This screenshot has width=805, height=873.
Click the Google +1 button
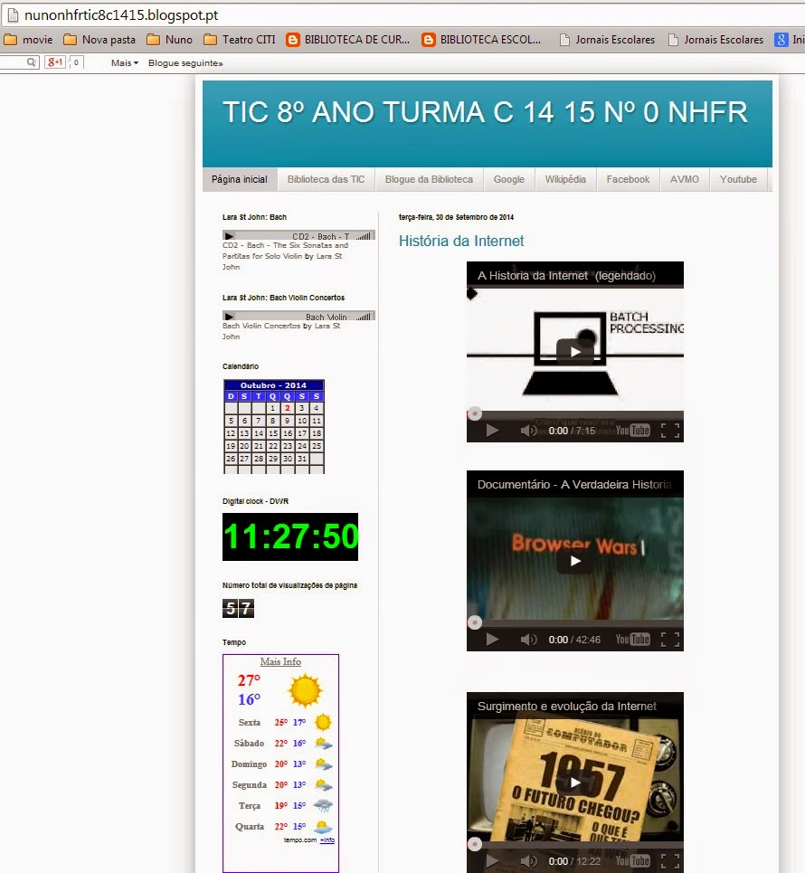pos(55,62)
